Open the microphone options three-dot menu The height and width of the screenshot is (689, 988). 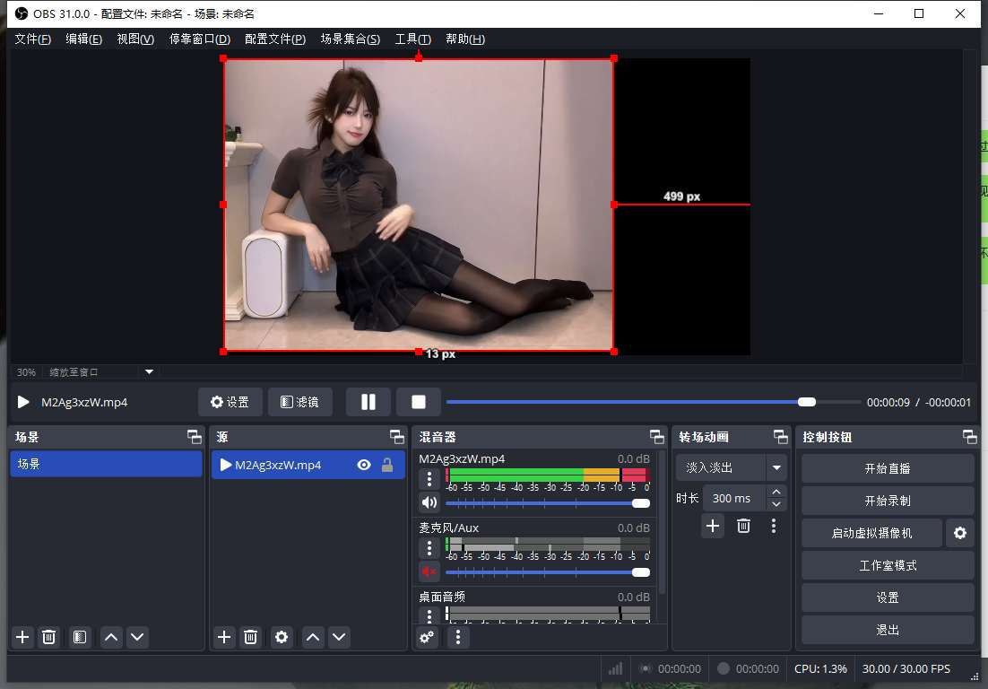429,547
